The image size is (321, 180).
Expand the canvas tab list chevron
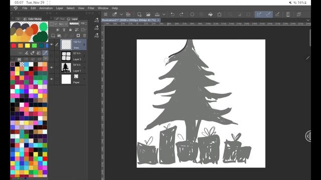tap(308, 20)
